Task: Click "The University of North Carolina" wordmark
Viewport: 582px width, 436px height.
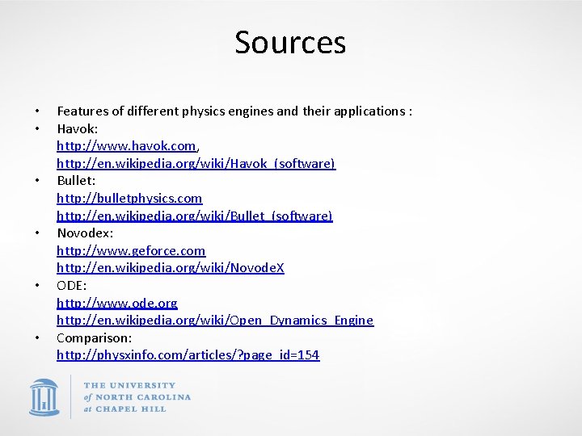Action: 137,397
